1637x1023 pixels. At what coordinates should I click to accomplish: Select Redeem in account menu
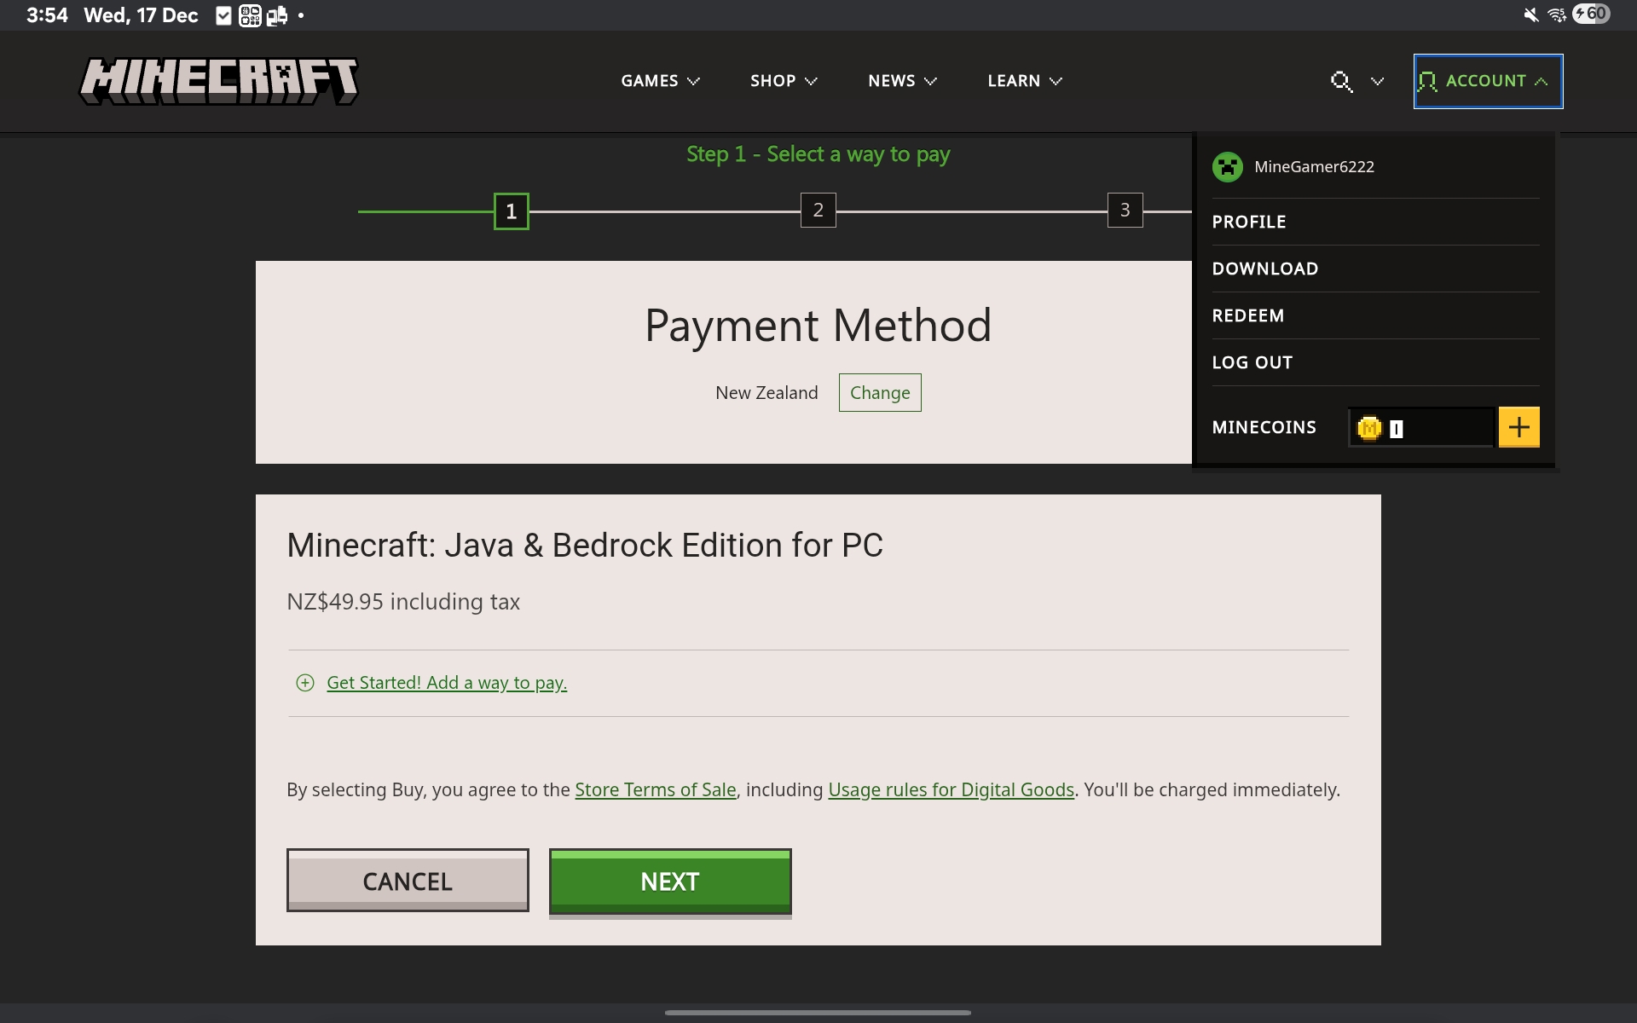click(1248, 315)
